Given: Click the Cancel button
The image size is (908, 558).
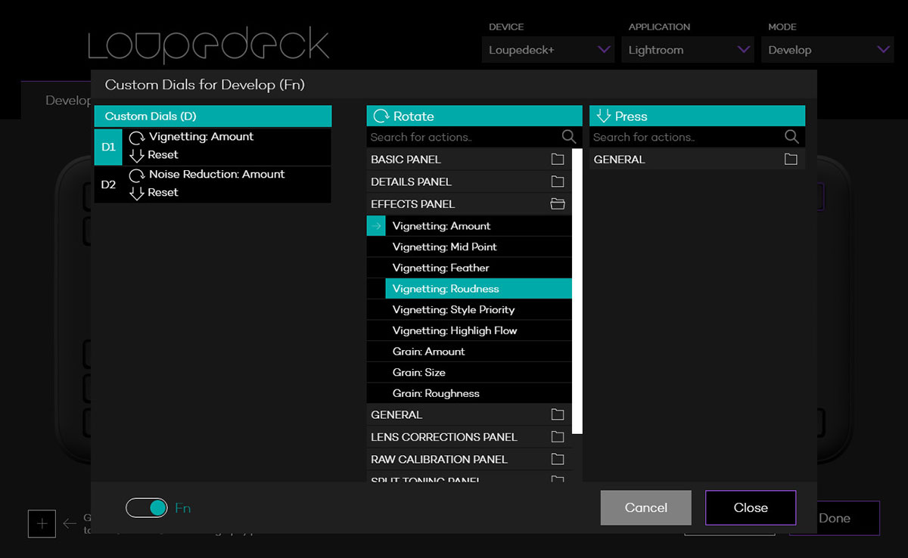Looking at the screenshot, I should pyautogui.click(x=646, y=508).
